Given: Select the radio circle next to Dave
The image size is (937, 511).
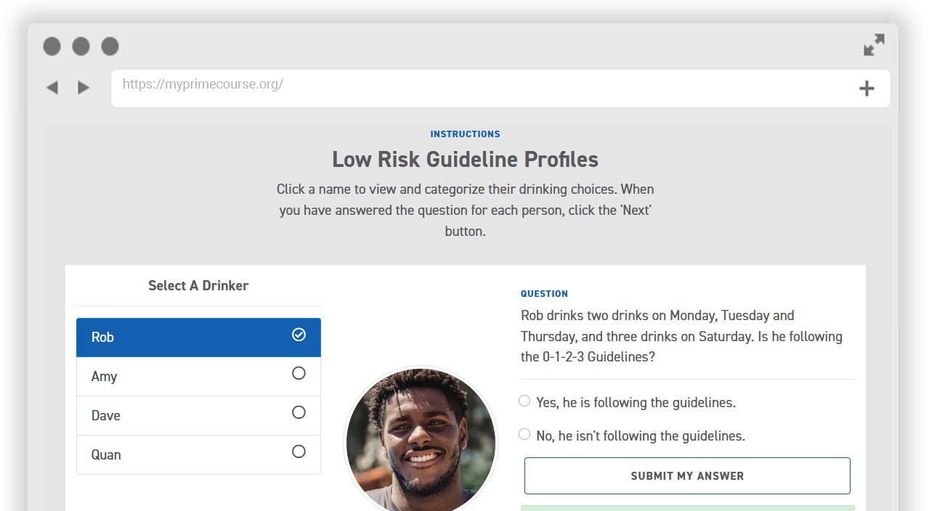Looking at the screenshot, I should click(x=299, y=412).
